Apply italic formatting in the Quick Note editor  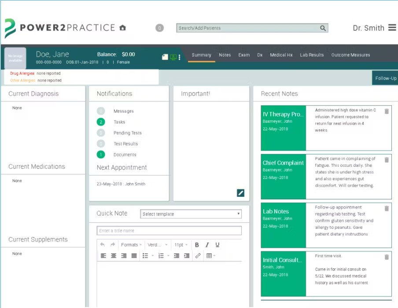coord(206,245)
